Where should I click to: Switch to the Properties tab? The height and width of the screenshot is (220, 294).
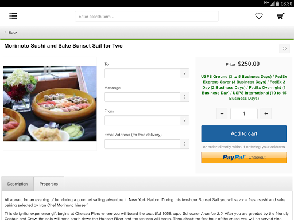pyautogui.click(x=49, y=184)
